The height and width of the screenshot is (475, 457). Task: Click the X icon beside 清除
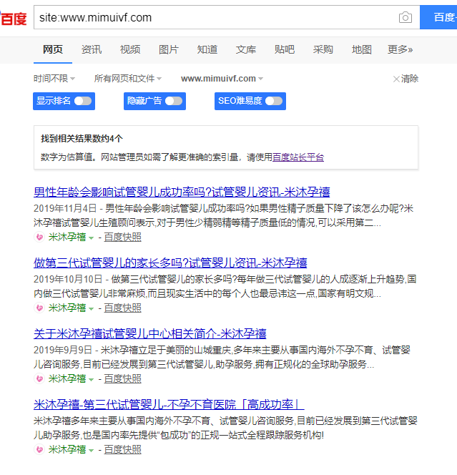point(396,79)
